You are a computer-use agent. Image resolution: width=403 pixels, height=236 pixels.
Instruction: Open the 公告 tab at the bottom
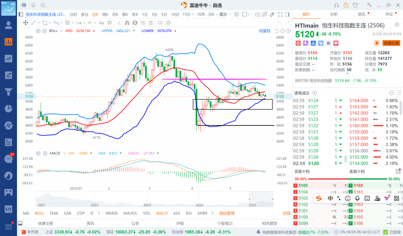[x=135, y=223]
